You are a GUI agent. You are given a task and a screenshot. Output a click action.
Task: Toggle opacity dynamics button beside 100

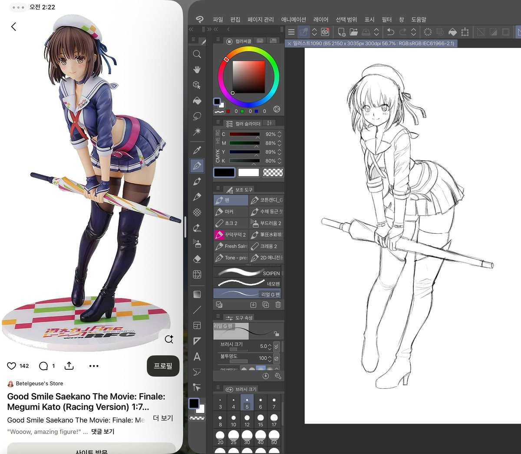click(x=276, y=358)
